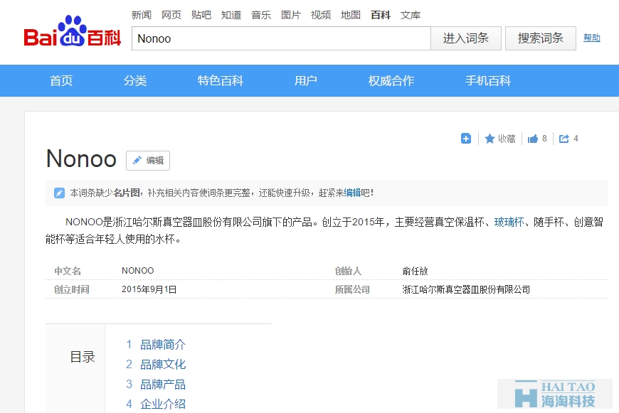Image resolution: width=619 pixels, height=413 pixels.
Task: Open the 新闻 search category
Action: coord(142,15)
